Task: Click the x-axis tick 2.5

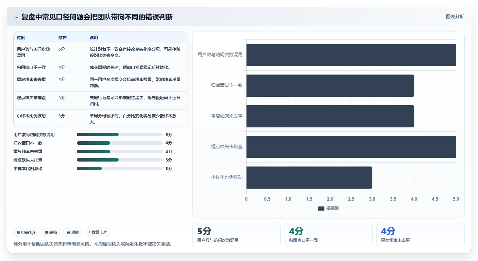Action: [x=351, y=199]
